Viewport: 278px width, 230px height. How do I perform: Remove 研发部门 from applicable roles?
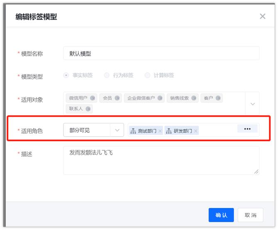[x=196, y=131]
